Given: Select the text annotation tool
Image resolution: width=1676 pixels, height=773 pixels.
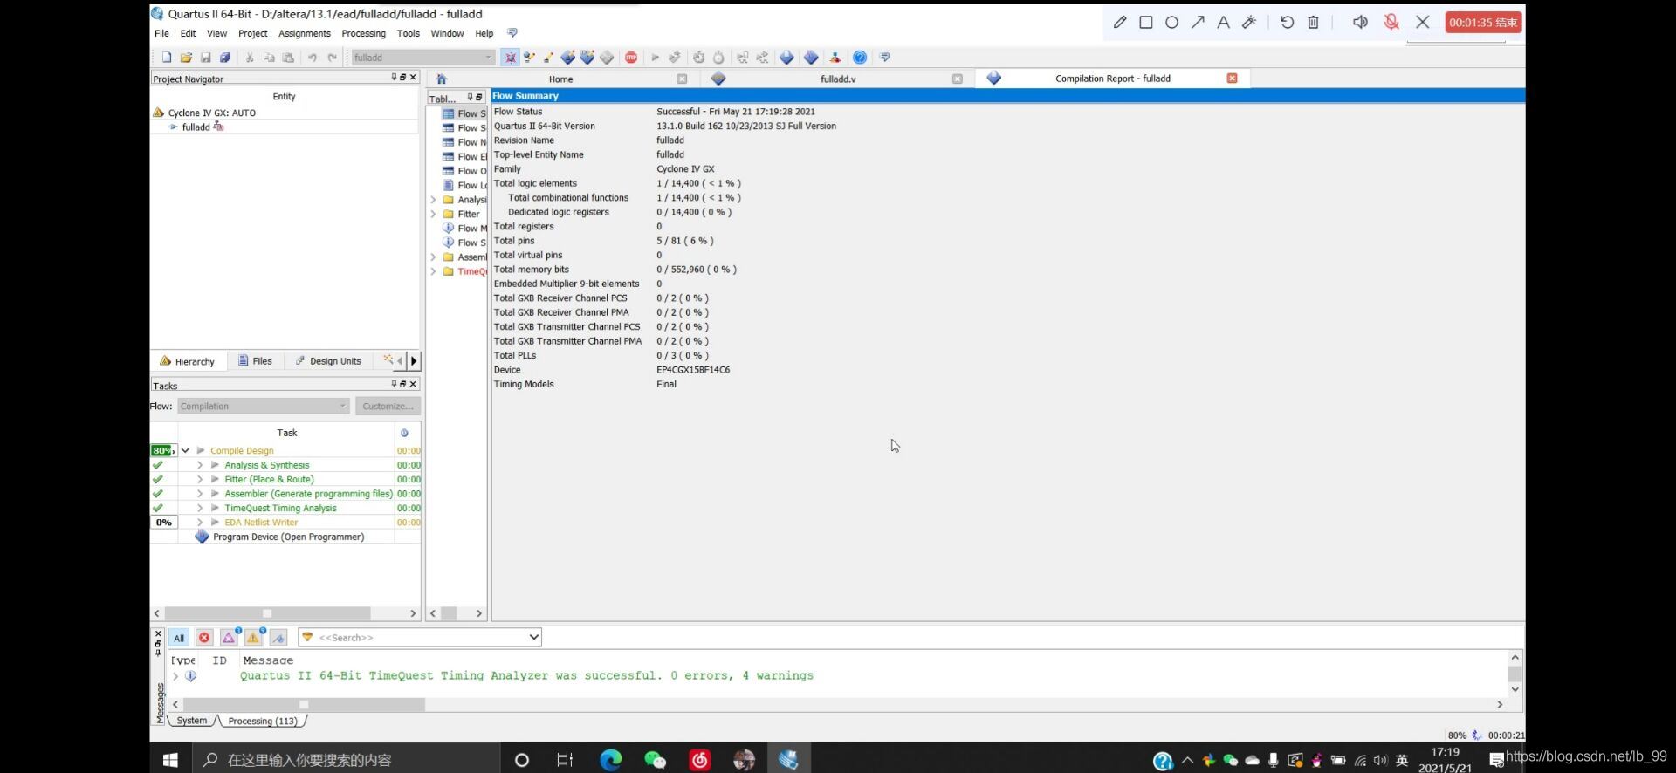Looking at the screenshot, I should [x=1223, y=22].
